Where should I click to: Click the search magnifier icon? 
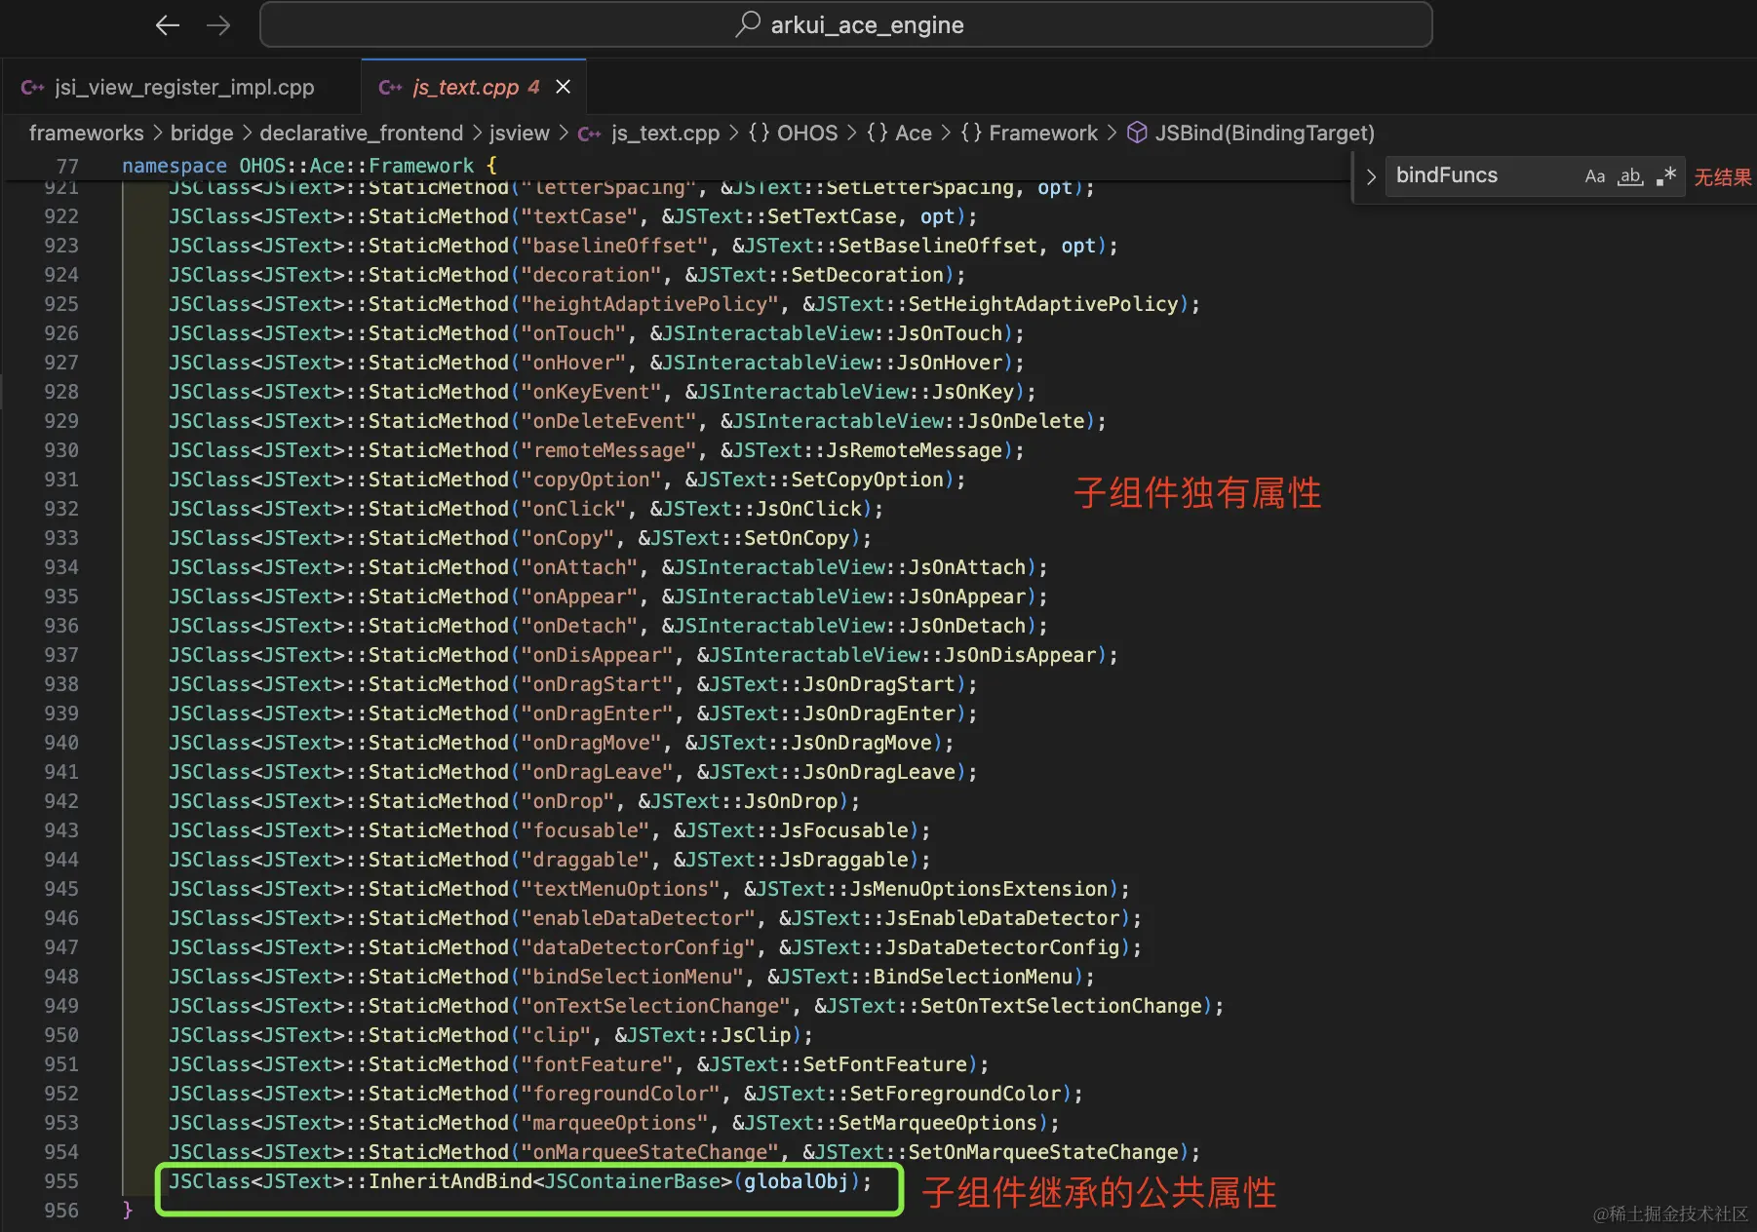[x=748, y=24]
